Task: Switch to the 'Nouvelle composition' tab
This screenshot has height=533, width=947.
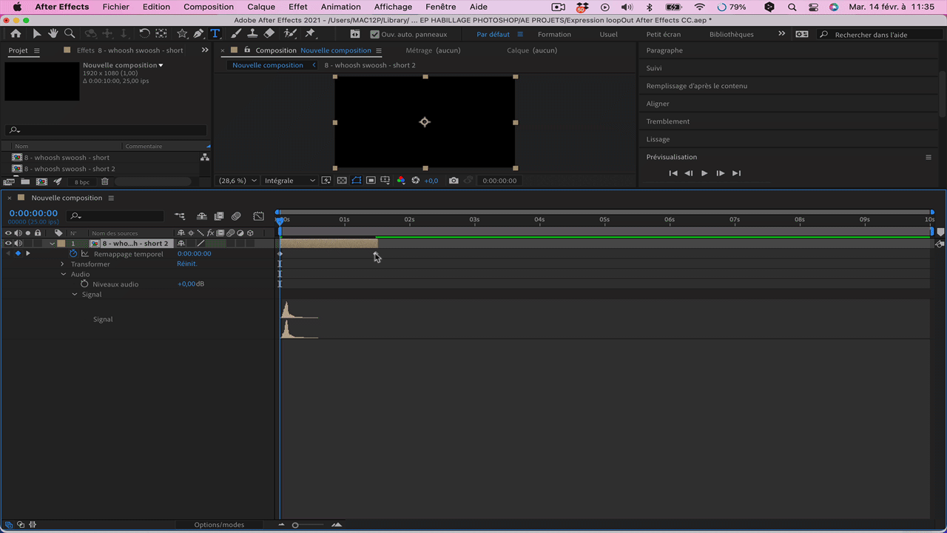Action: tap(268, 65)
